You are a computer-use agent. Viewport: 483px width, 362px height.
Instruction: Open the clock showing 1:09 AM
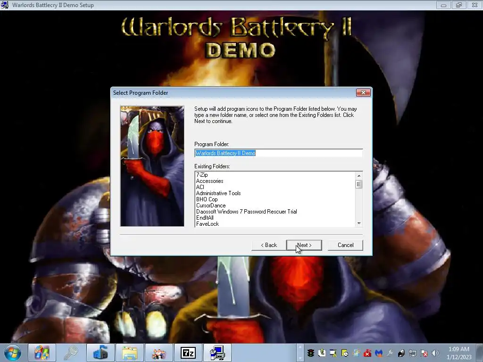pyautogui.click(x=459, y=353)
